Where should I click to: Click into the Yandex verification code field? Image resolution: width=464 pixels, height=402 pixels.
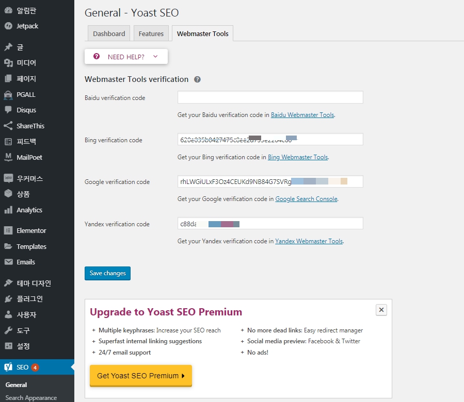point(299,224)
